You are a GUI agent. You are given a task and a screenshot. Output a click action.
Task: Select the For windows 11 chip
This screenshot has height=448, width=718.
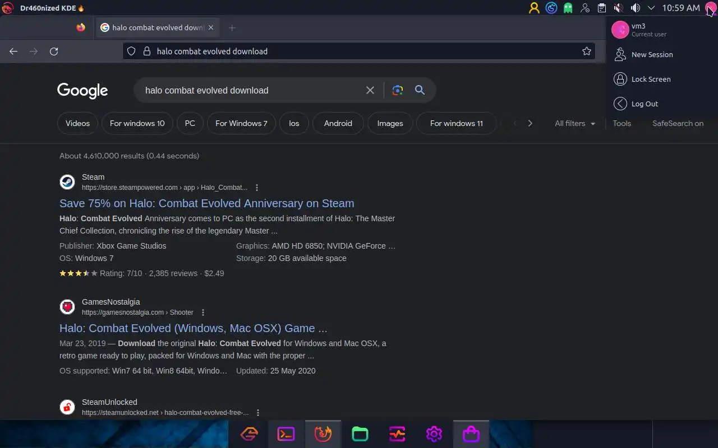[x=457, y=123]
